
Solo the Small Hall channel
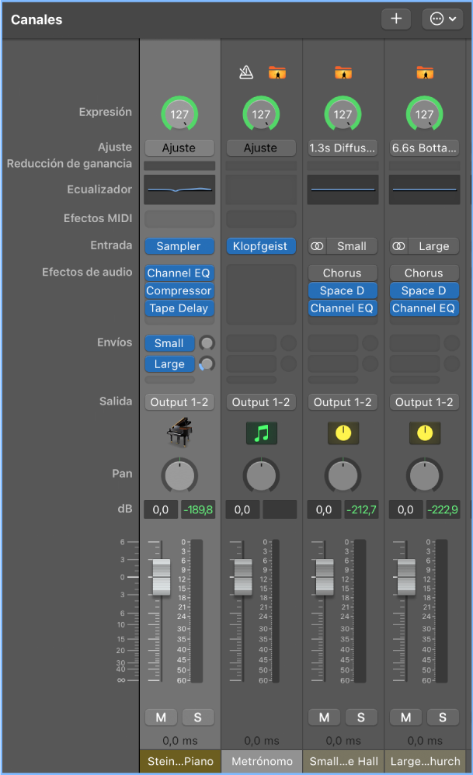point(361,717)
